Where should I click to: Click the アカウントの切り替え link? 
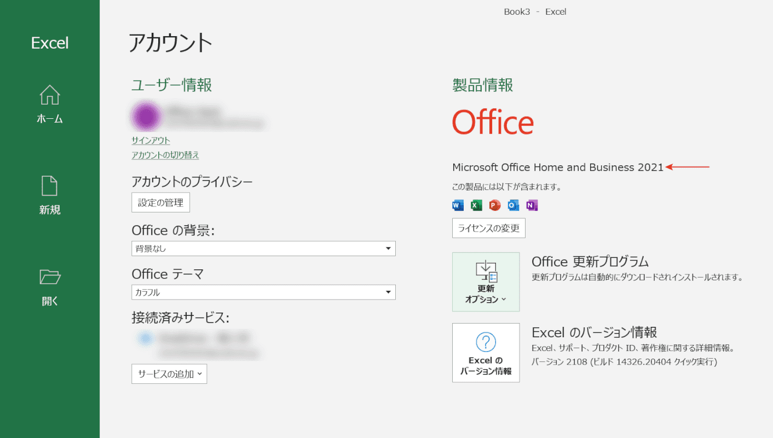click(x=165, y=155)
